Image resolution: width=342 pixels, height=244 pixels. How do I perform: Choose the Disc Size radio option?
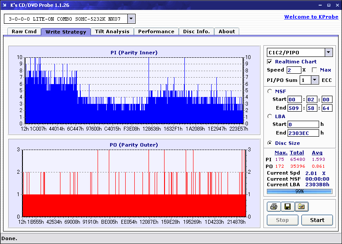point(270,143)
